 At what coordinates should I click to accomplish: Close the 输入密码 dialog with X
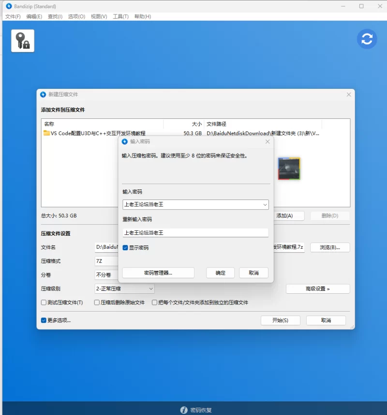268,142
